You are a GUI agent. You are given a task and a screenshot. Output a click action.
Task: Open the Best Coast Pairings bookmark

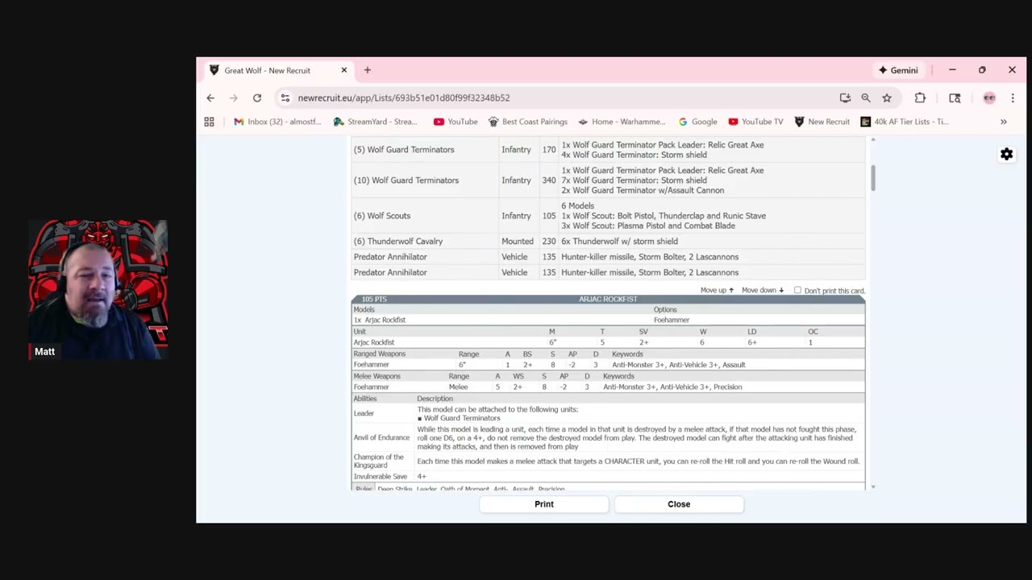click(527, 122)
